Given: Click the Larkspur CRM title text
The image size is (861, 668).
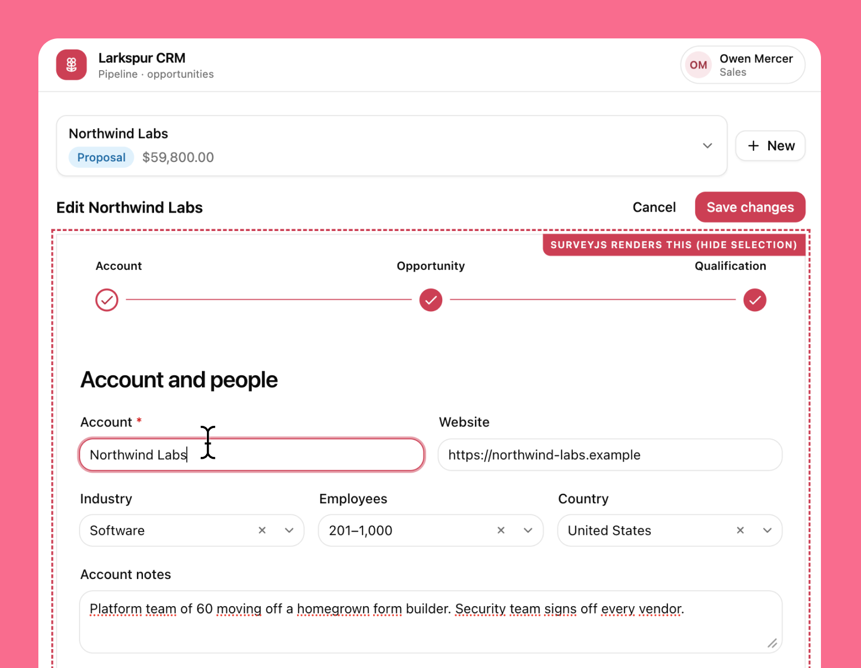Looking at the screenshot, I should click(x=142, y=58).
